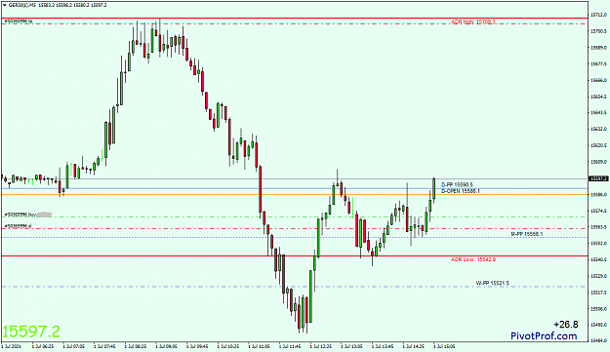Click the 1 Jul 12:25 time label
Screen dimensions: 610x352
(x=321, y=345)
